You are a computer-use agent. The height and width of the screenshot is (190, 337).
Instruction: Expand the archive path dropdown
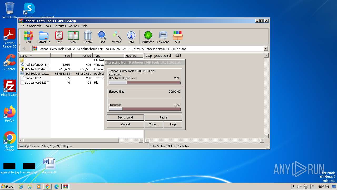pos(266,49)
